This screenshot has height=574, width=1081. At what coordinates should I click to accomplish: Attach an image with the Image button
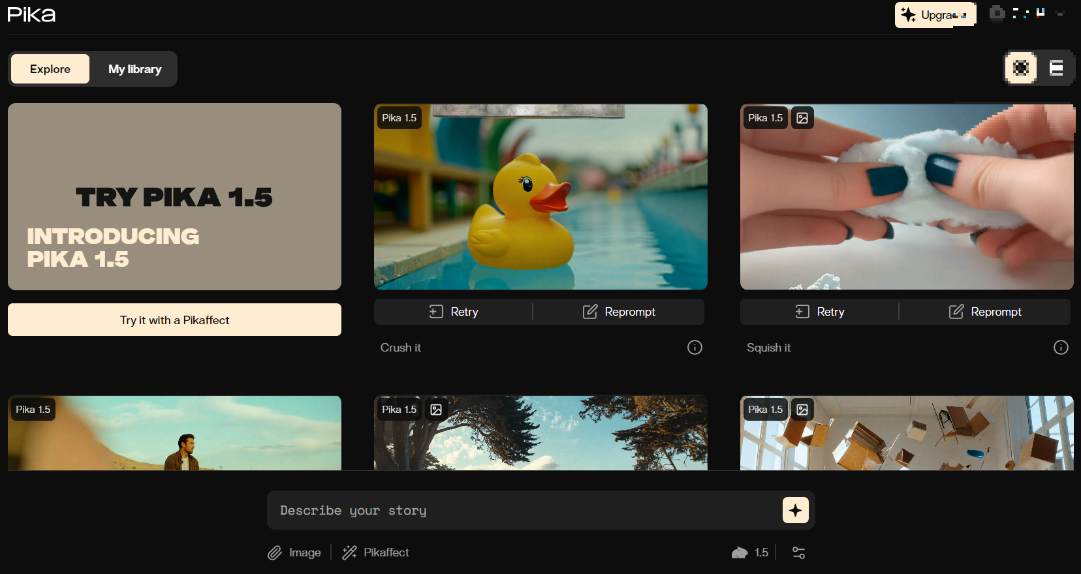294,552
